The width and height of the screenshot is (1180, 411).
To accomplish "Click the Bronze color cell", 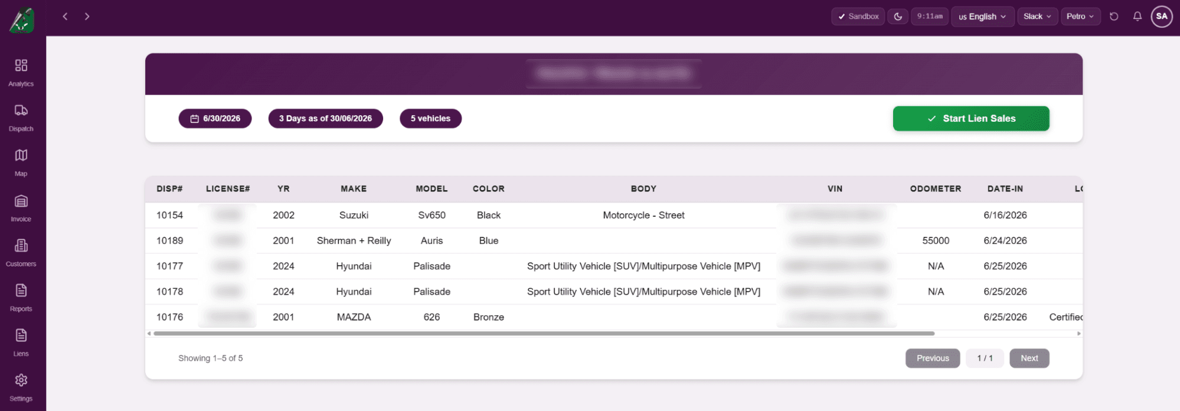I will [x=489, y=317].
